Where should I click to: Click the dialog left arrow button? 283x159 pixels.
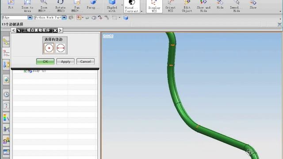(14, 30)
